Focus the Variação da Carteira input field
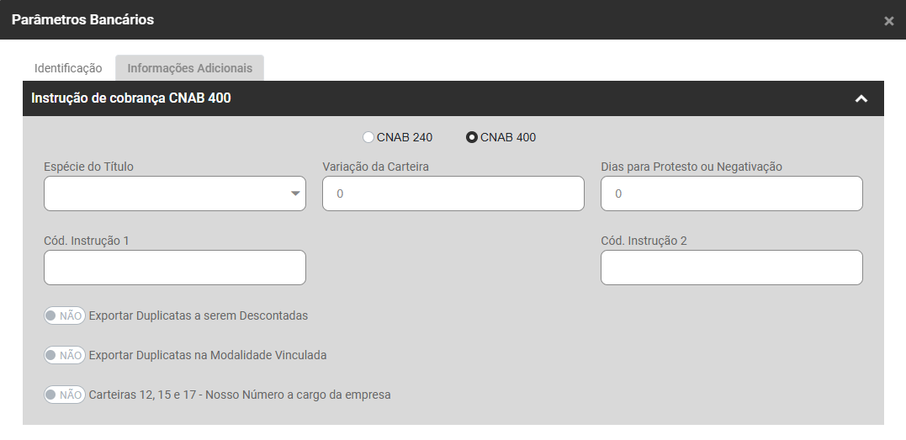906x440 pixels. coord(453,193)
